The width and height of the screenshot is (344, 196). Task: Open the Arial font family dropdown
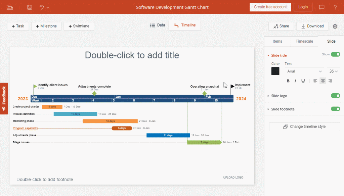[x=304, y=71]
